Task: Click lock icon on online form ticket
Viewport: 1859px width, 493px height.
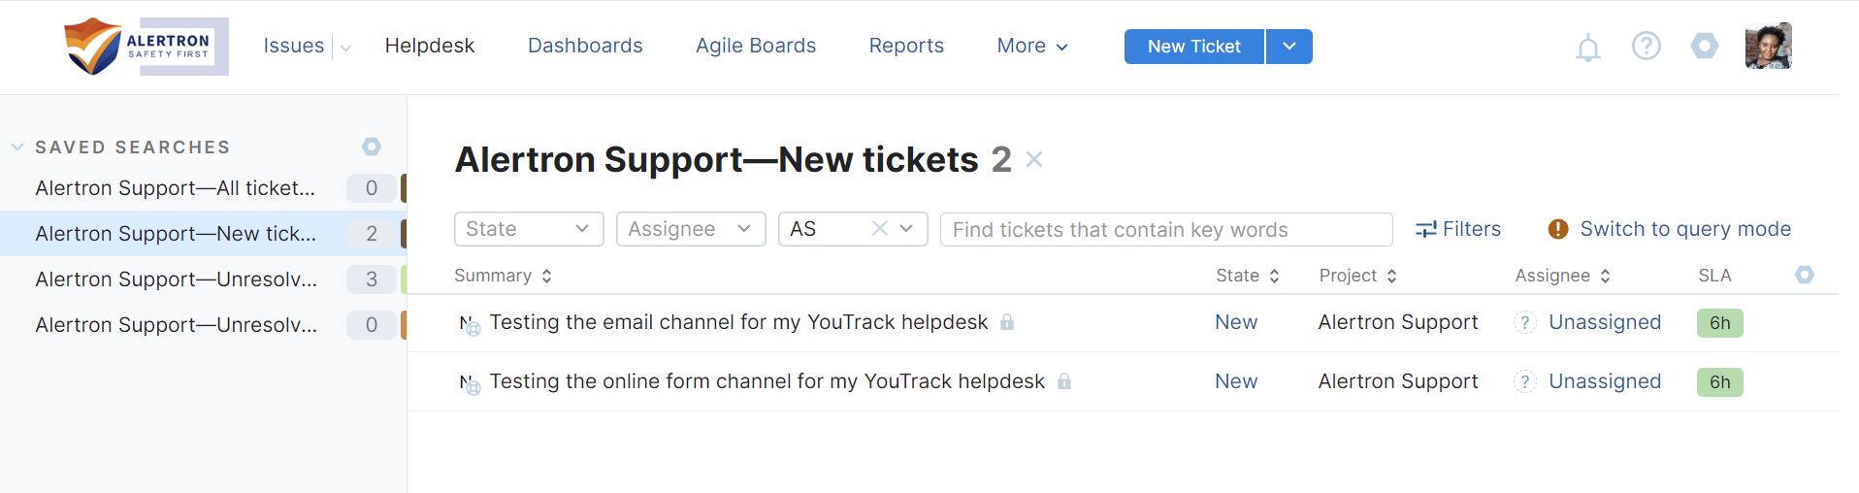Action: tap(1064, 381)
